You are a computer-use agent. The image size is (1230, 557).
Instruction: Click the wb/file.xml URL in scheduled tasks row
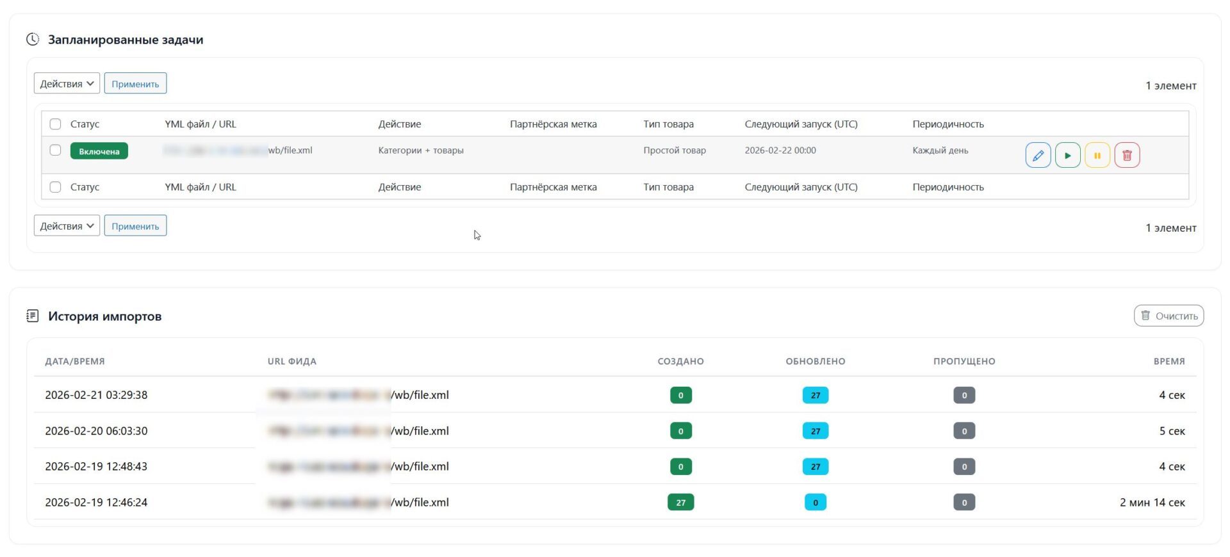(238, 150)
